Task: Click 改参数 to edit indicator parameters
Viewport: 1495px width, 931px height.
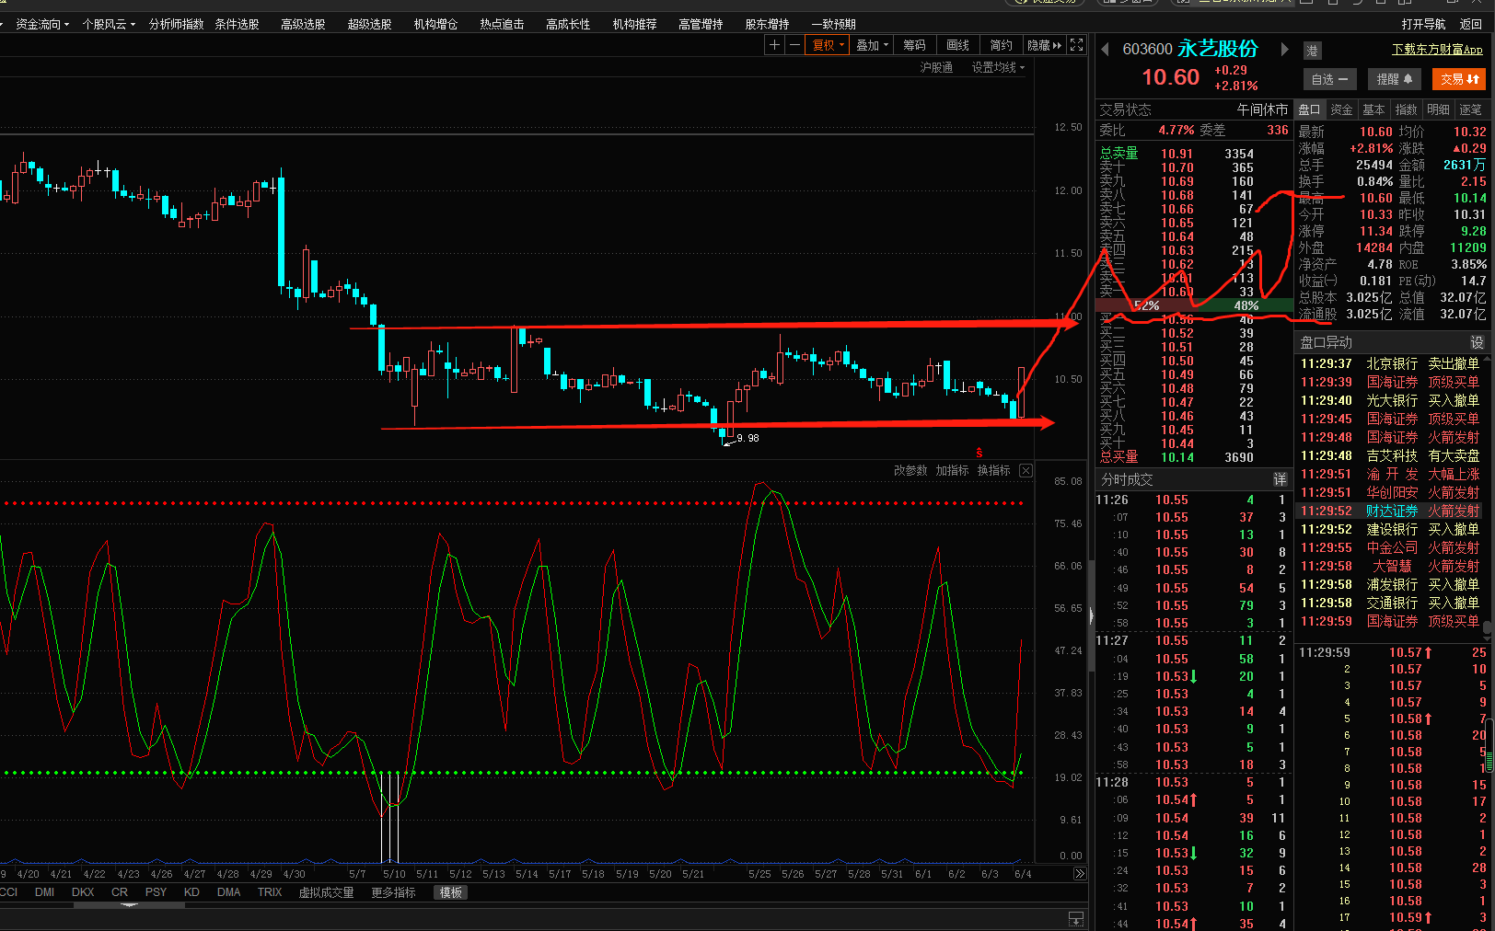Action: 910,470
